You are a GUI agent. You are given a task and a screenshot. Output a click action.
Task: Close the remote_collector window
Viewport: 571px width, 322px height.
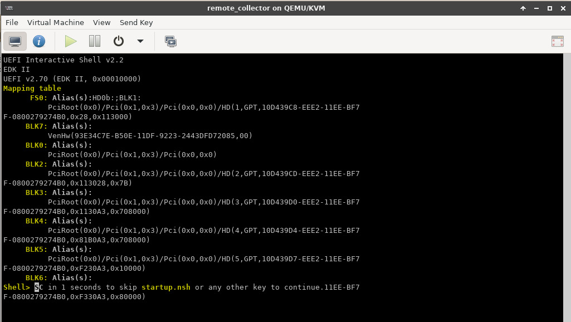tap(563, 8)
